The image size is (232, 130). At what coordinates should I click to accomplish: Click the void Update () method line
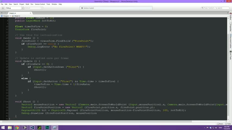coord(27,61)
